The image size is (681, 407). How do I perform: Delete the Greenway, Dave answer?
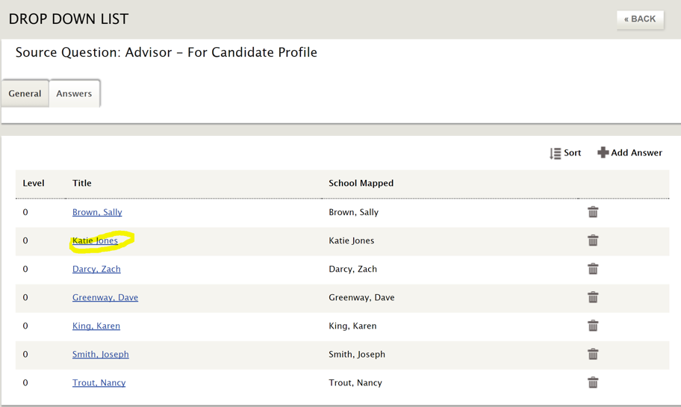[593, 297]
